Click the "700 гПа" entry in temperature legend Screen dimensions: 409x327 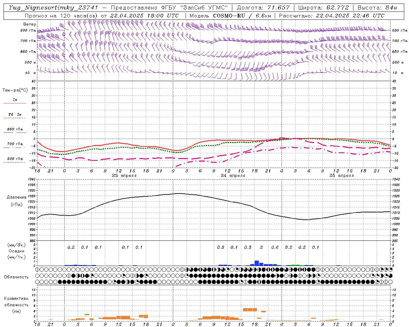[15, 144]
